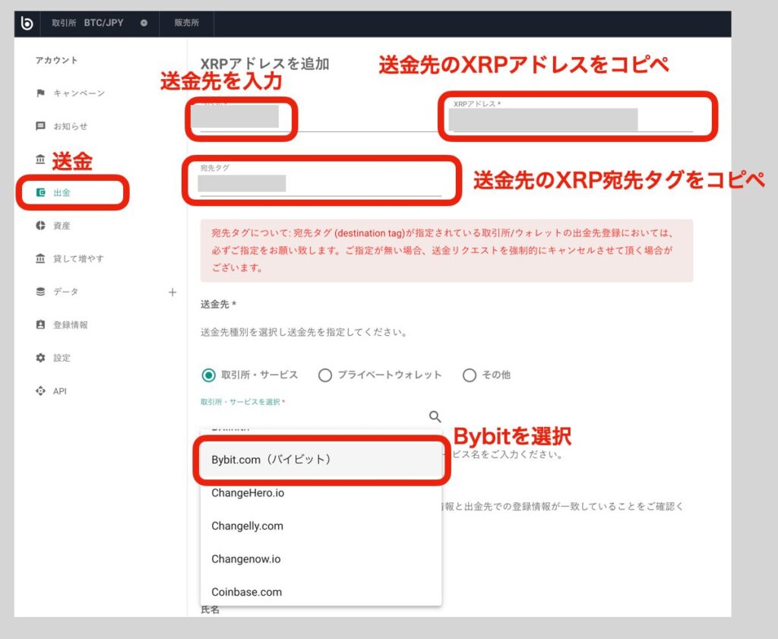Select the その他 radio button

[x=470, y=375]
